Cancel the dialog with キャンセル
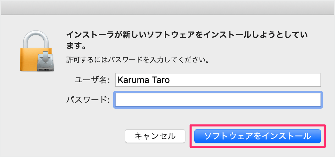The width and height of the screenshot is (335, 157). [155, 136]
